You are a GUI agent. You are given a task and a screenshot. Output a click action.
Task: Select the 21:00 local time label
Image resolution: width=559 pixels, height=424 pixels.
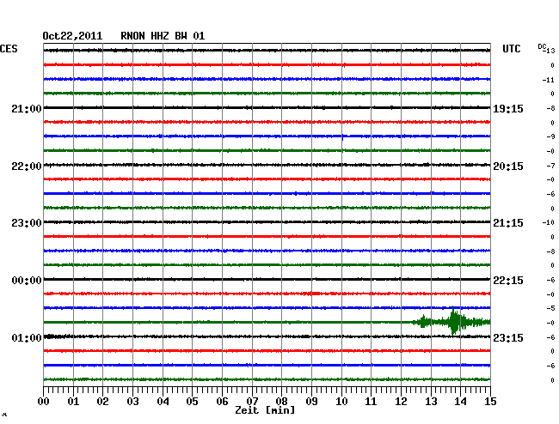pos(27,109)
